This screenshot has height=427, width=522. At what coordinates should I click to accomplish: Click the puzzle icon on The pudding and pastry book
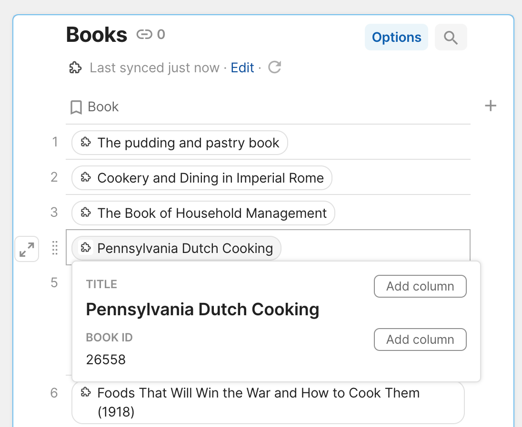(x=85, y=142)
